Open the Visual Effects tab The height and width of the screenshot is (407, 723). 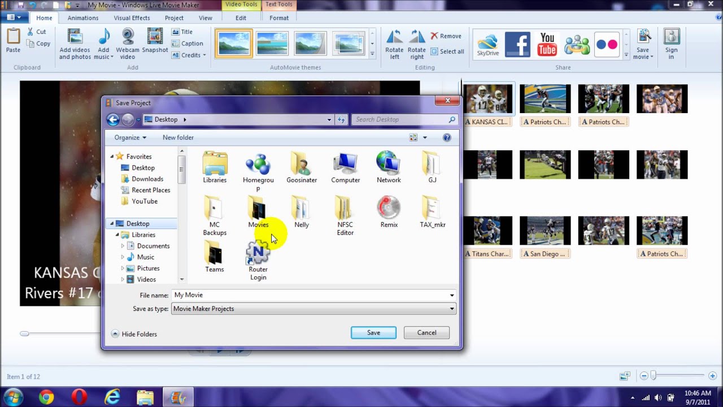pos(132,18)
